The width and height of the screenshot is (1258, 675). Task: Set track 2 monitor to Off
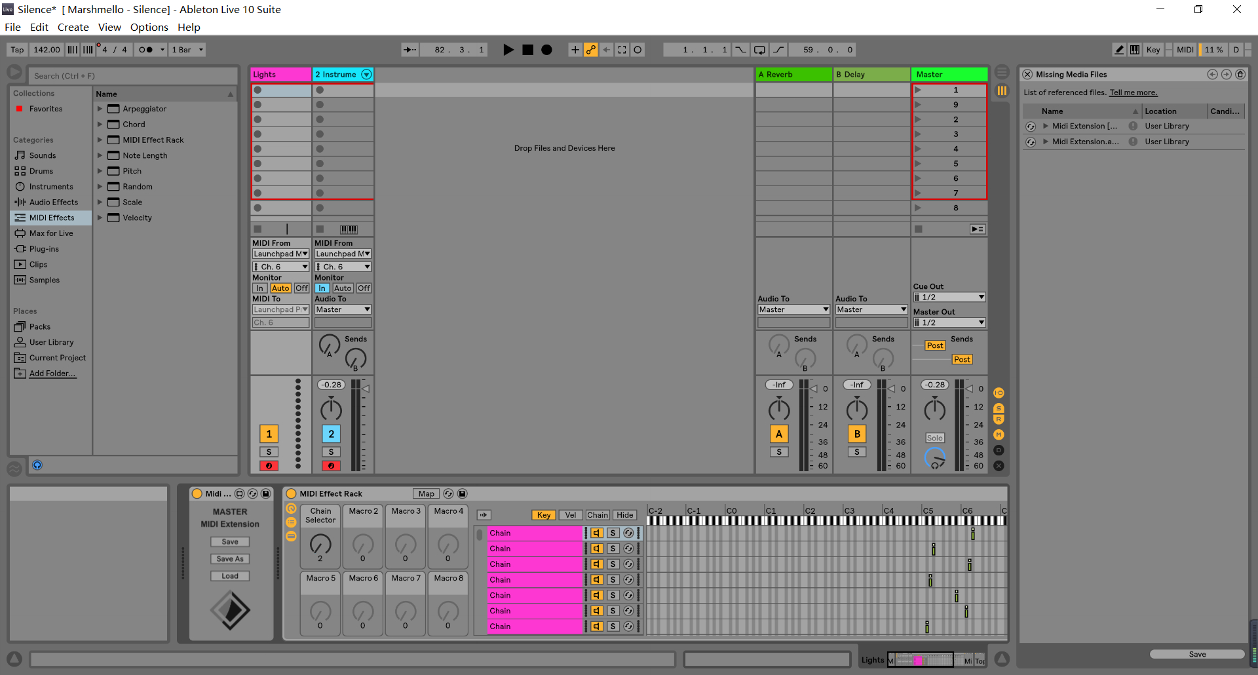pos(364,288)
